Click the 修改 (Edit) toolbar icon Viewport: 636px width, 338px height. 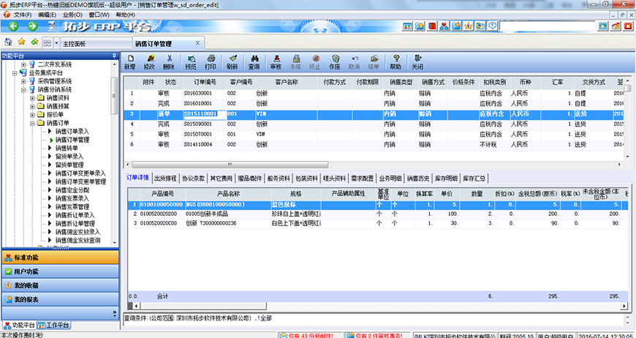pyautogui.click(x=150, y=61)
